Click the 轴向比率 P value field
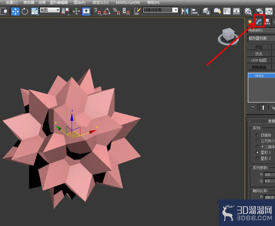Screen dimensions: 275x226 [269, 197]
